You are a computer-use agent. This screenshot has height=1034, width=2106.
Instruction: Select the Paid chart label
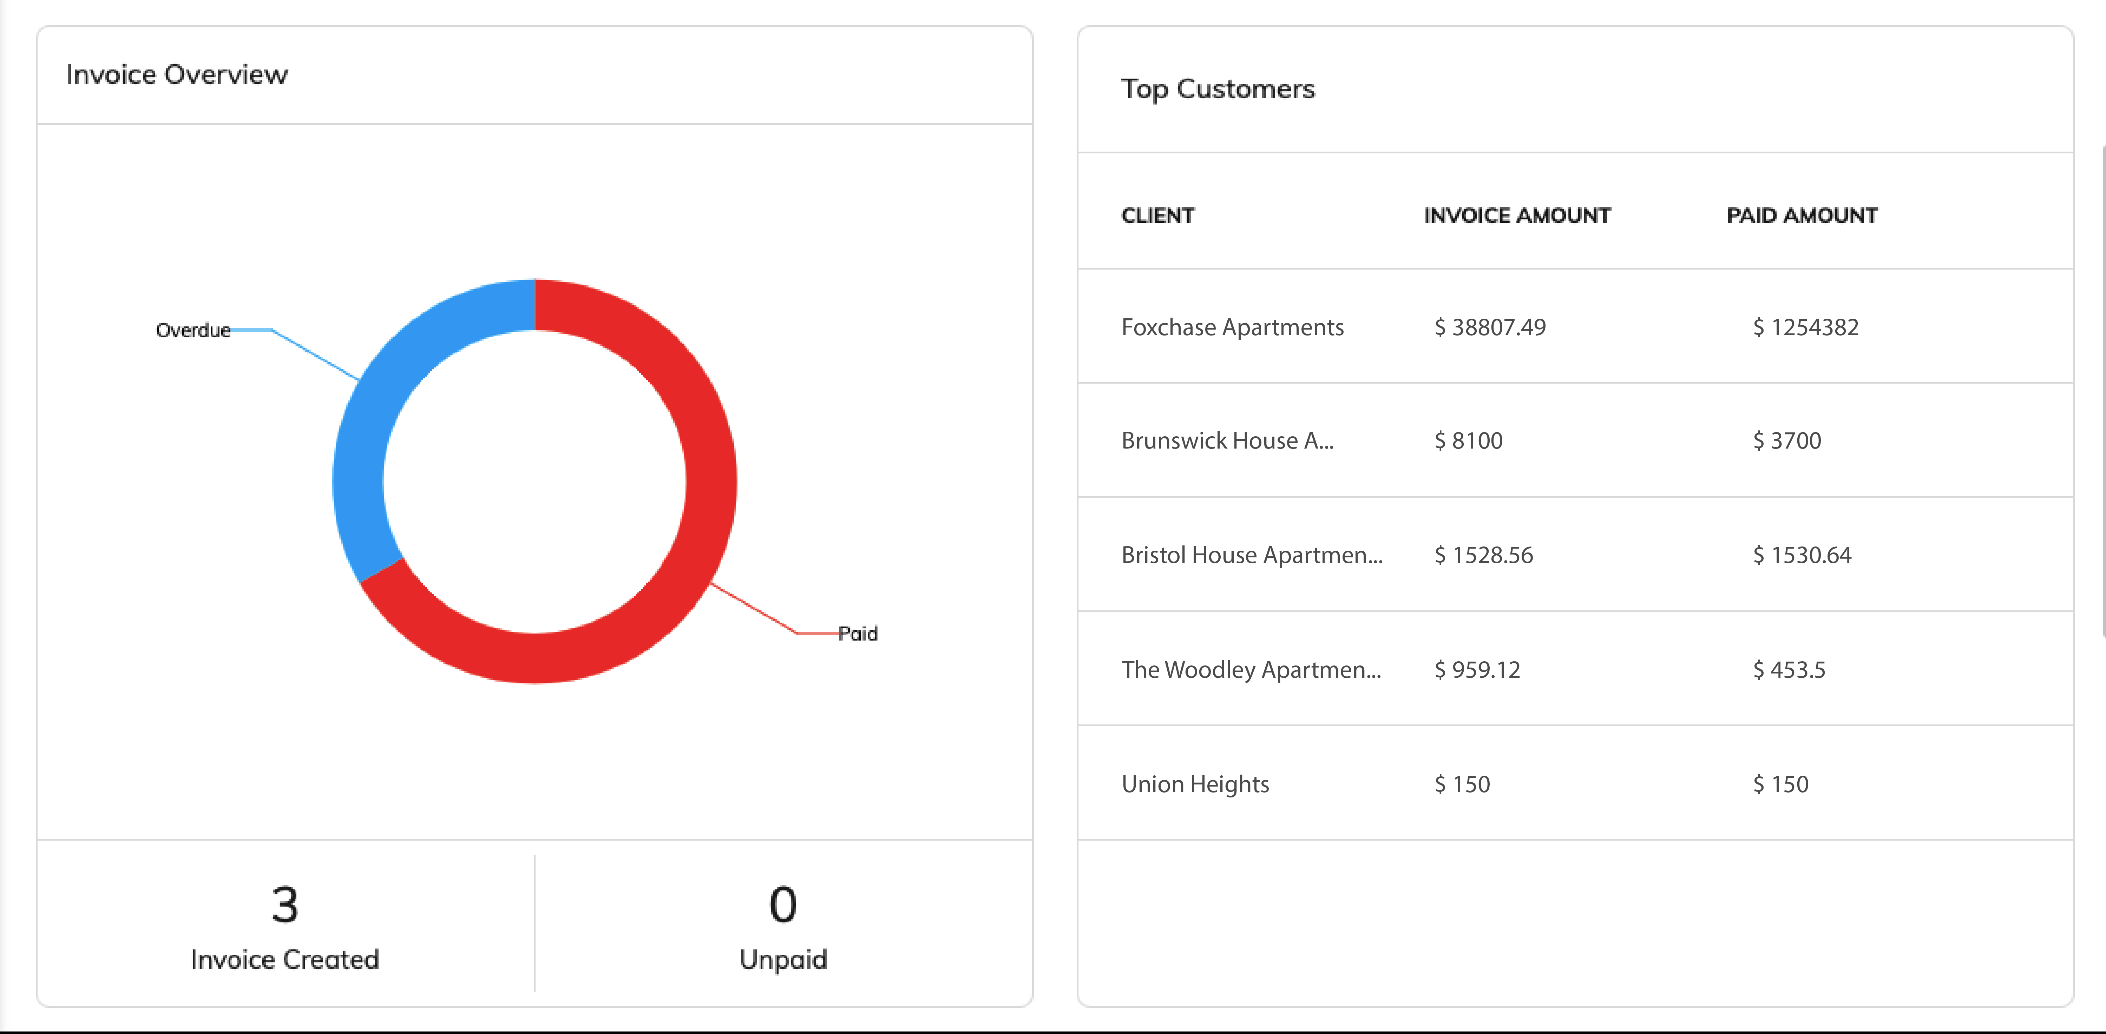click(x=858, y=634)
